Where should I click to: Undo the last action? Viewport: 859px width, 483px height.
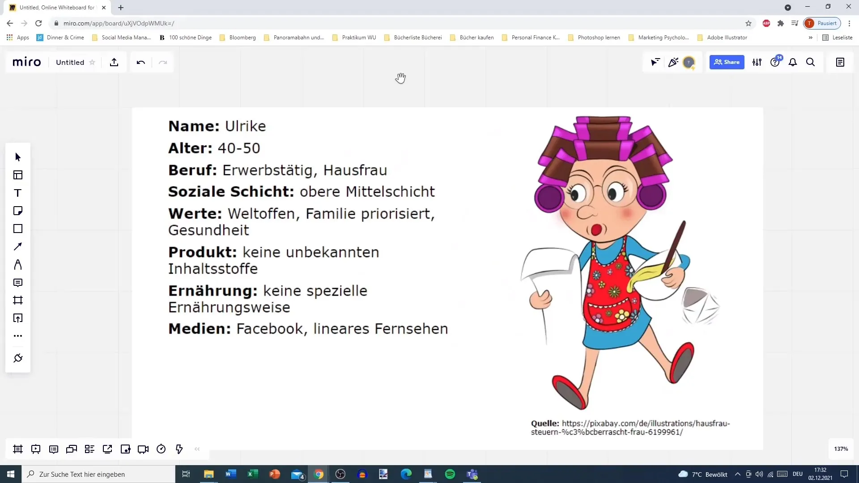(141, 62)
